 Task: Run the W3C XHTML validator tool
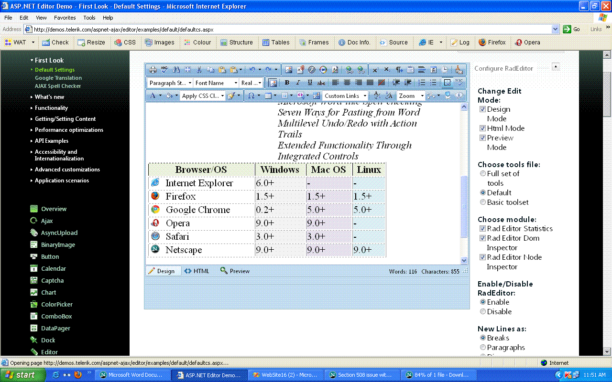pos(459,83)
